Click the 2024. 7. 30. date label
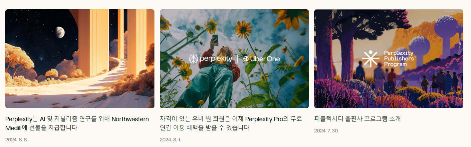Image resolution: width=471 pixels, height=147 pixels. 327,131
